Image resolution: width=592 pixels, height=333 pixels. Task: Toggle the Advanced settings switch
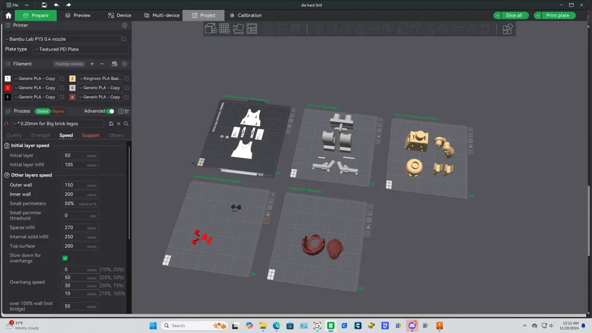pos(110,111)
